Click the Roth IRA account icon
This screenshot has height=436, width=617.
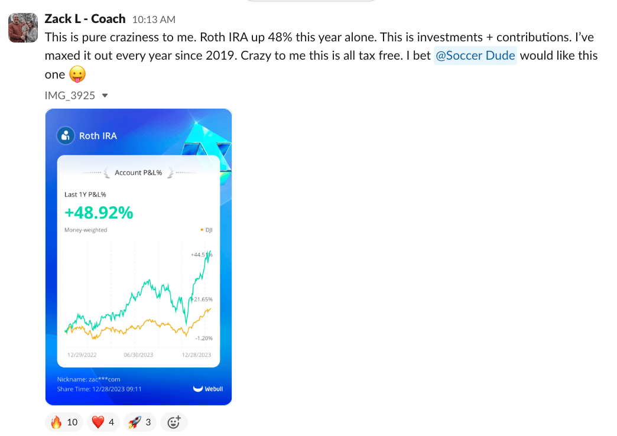coord(66,135)
